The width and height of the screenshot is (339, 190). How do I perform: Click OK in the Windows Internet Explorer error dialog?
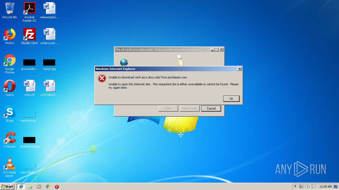pyautogui.click(x=231, y=98)
